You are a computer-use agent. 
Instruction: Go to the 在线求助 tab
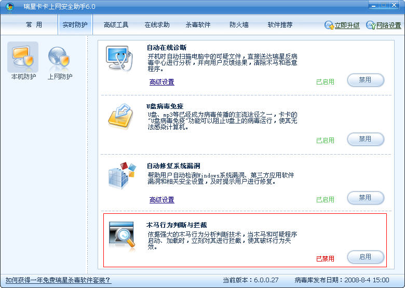[157, 25]
